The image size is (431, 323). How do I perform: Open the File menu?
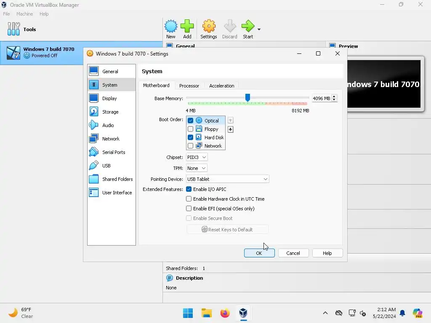(6, 14)
